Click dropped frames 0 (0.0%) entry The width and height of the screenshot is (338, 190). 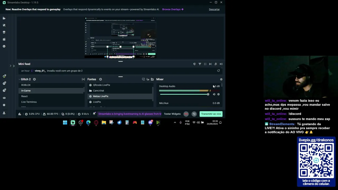68,114
